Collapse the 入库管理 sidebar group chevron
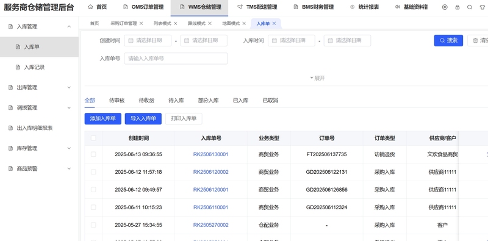The image size is (488, 241). [x=69, y=26]
